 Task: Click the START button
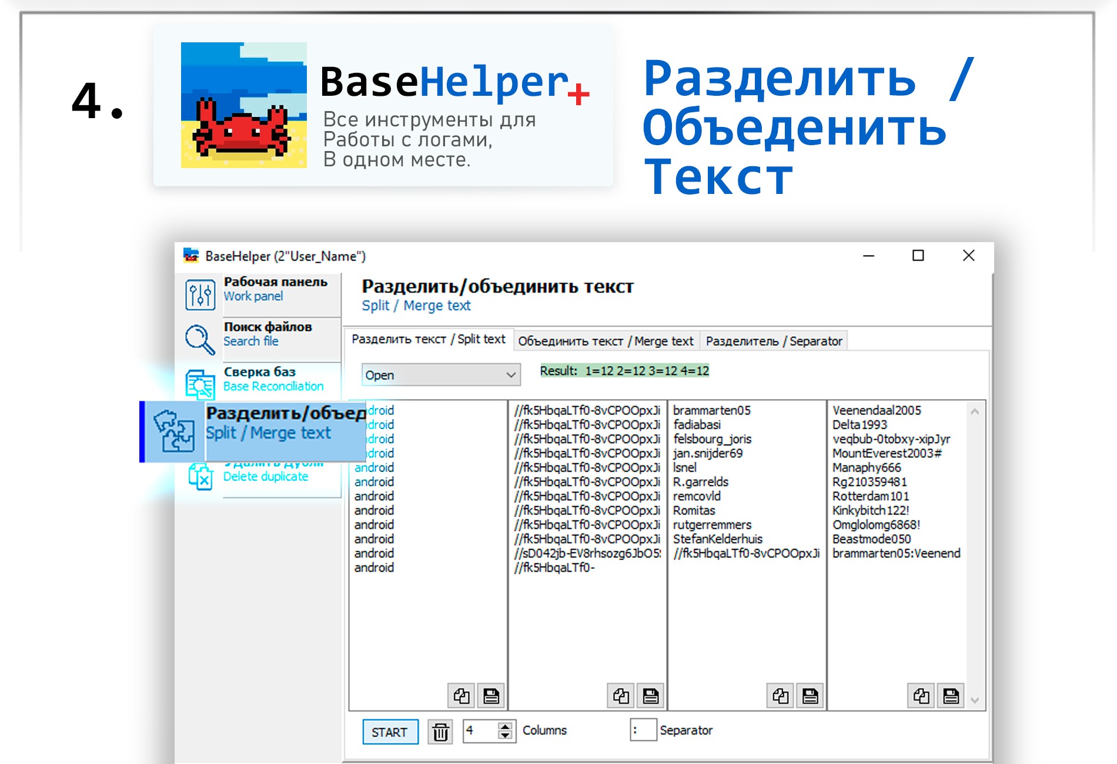tap(390, 732)
